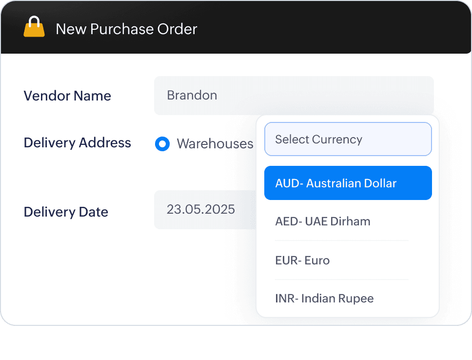Choose INR- Indian Rupee option
Screen dimensions: 472x360
coord(324,299)
